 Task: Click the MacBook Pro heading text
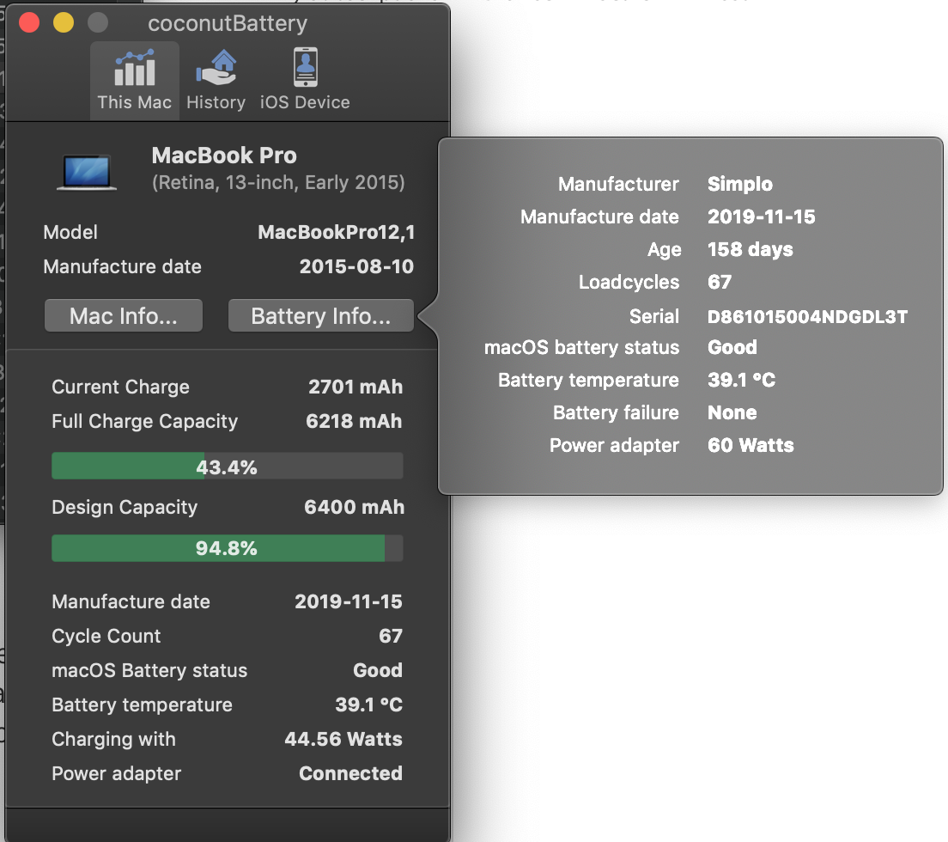pos(224,156)
